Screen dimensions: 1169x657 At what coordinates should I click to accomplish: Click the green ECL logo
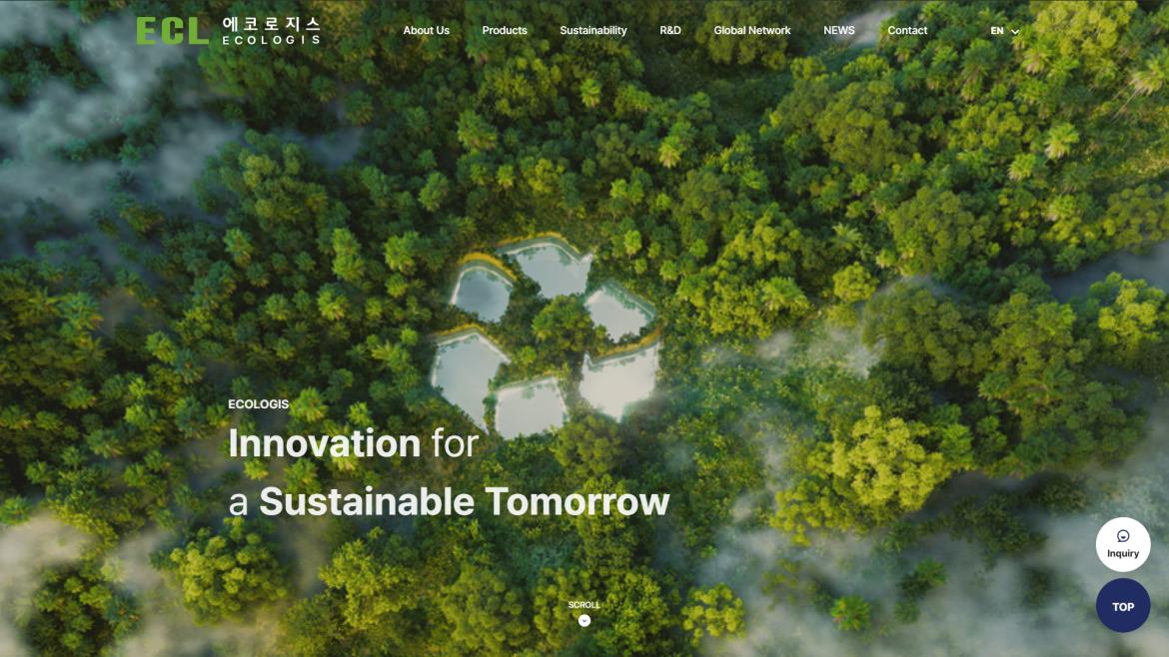172,31
